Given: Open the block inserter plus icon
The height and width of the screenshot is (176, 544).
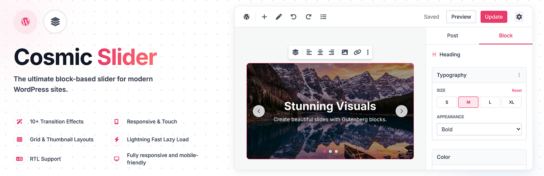Looking at the screenshot, I should tap(264, 17).
